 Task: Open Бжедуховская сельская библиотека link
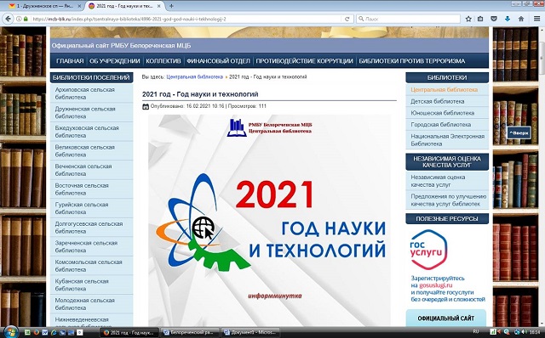coord(87,132)
